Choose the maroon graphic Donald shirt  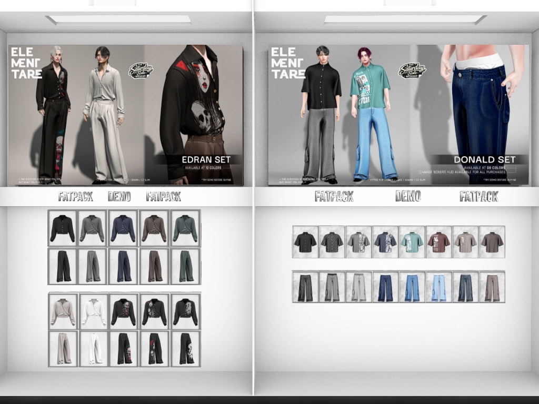(438, 242)
